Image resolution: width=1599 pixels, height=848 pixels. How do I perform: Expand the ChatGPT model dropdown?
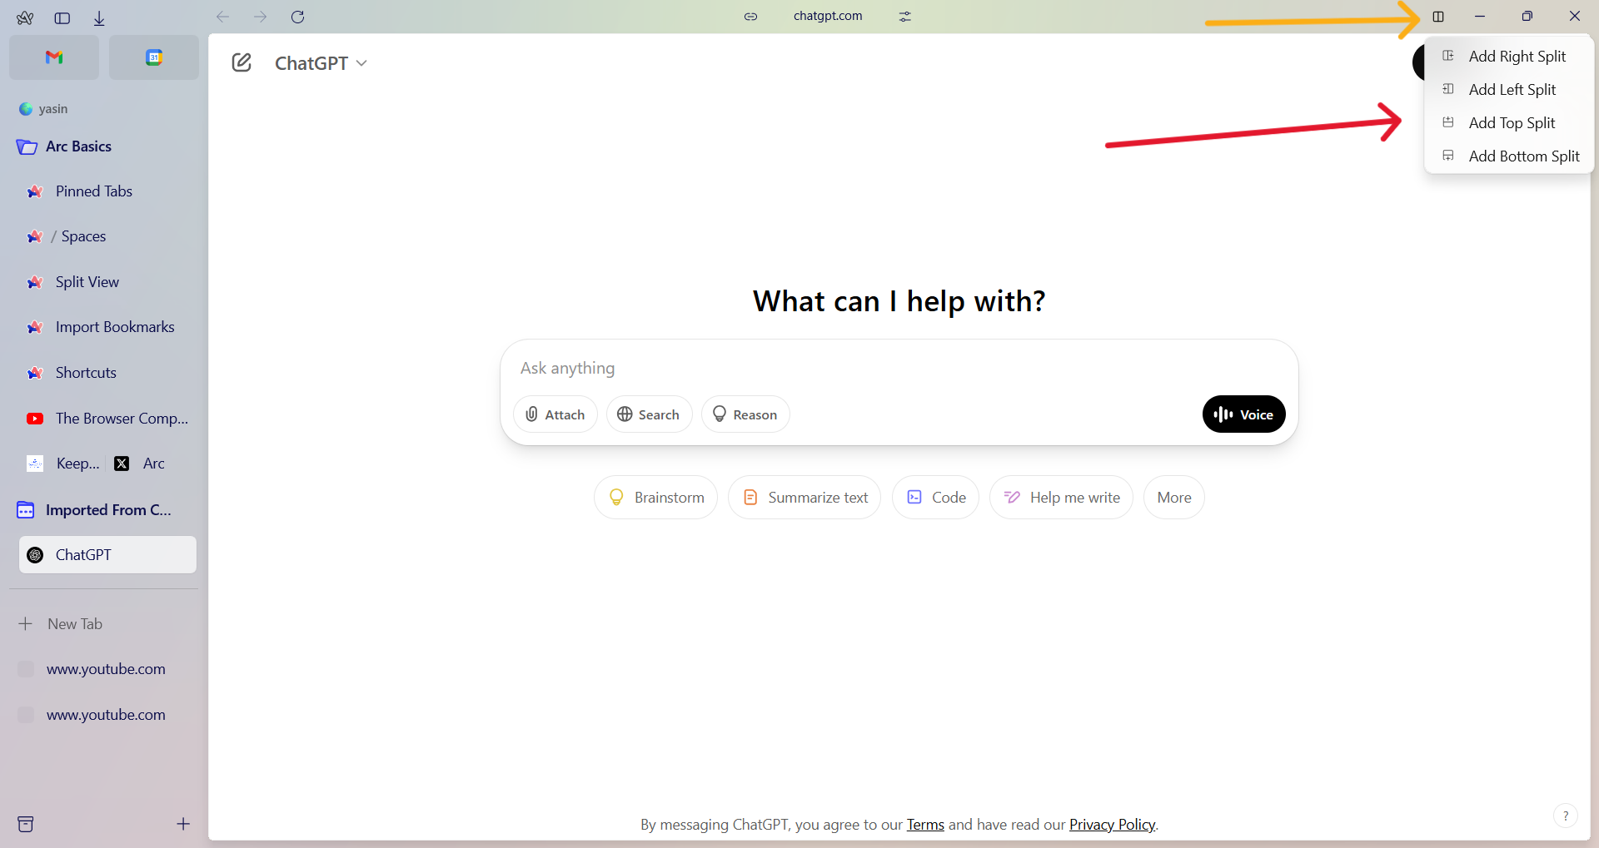pos(321,63)
